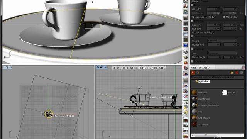Expand the bottom section below Blades/Angle
This screenshot has height=139, width=247.
point(192,61)
